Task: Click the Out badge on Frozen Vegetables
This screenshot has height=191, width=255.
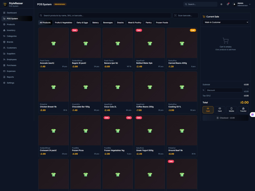Action: point(129,118)
